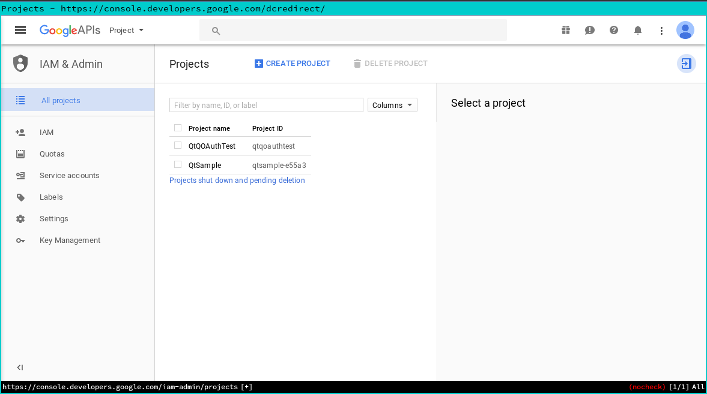Open the notifications bell icon
The image size is (707, 394).
coord(637,30)
